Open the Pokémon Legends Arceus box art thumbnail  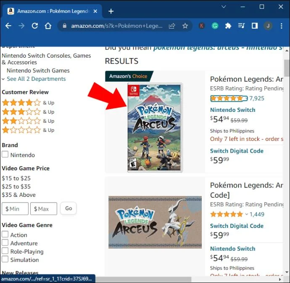[155, 127]
